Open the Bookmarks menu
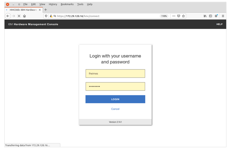The width and height of the screenshot is (232, 150). (x=67, y=4)
